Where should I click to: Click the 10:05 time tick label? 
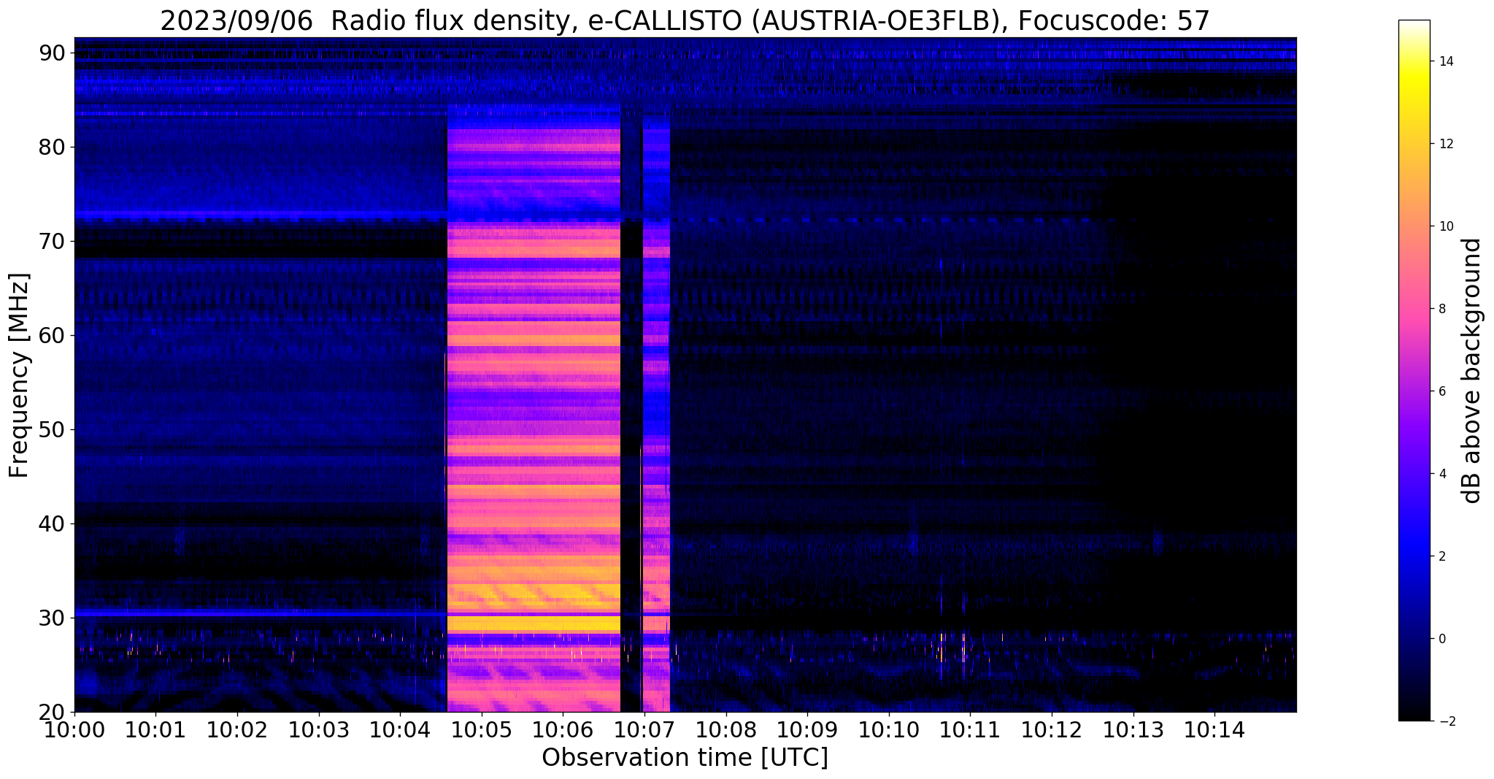tap(481, 729)
